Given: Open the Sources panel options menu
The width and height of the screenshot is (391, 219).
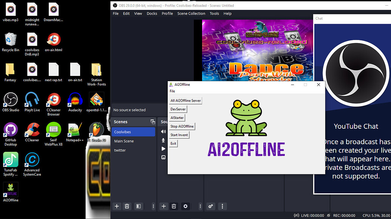Looking at the screenshot, I should tap(200, 207).
